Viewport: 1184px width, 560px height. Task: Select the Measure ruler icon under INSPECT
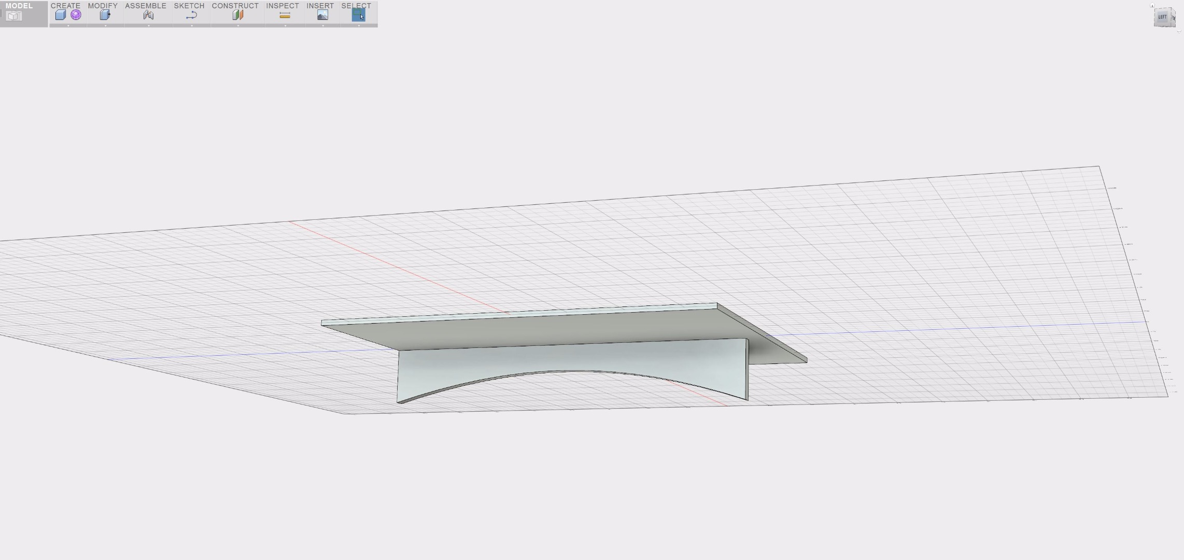285,16
